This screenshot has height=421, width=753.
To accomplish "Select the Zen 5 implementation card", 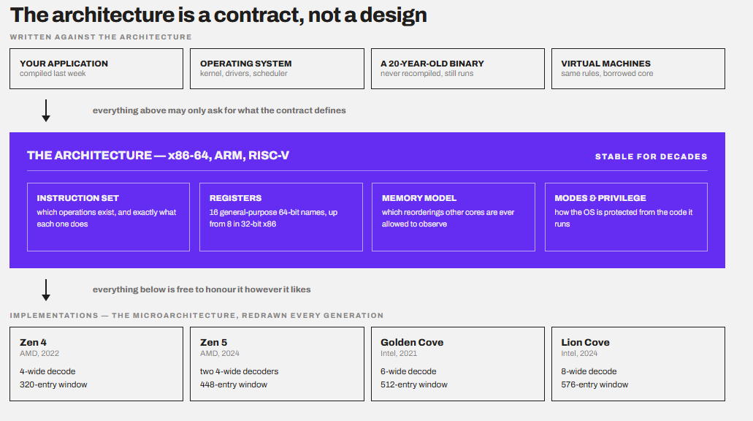I will tap(277, 364).
